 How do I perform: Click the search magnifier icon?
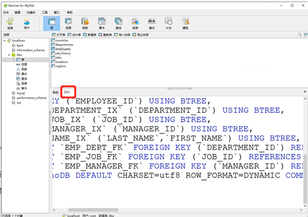point(299,35)
